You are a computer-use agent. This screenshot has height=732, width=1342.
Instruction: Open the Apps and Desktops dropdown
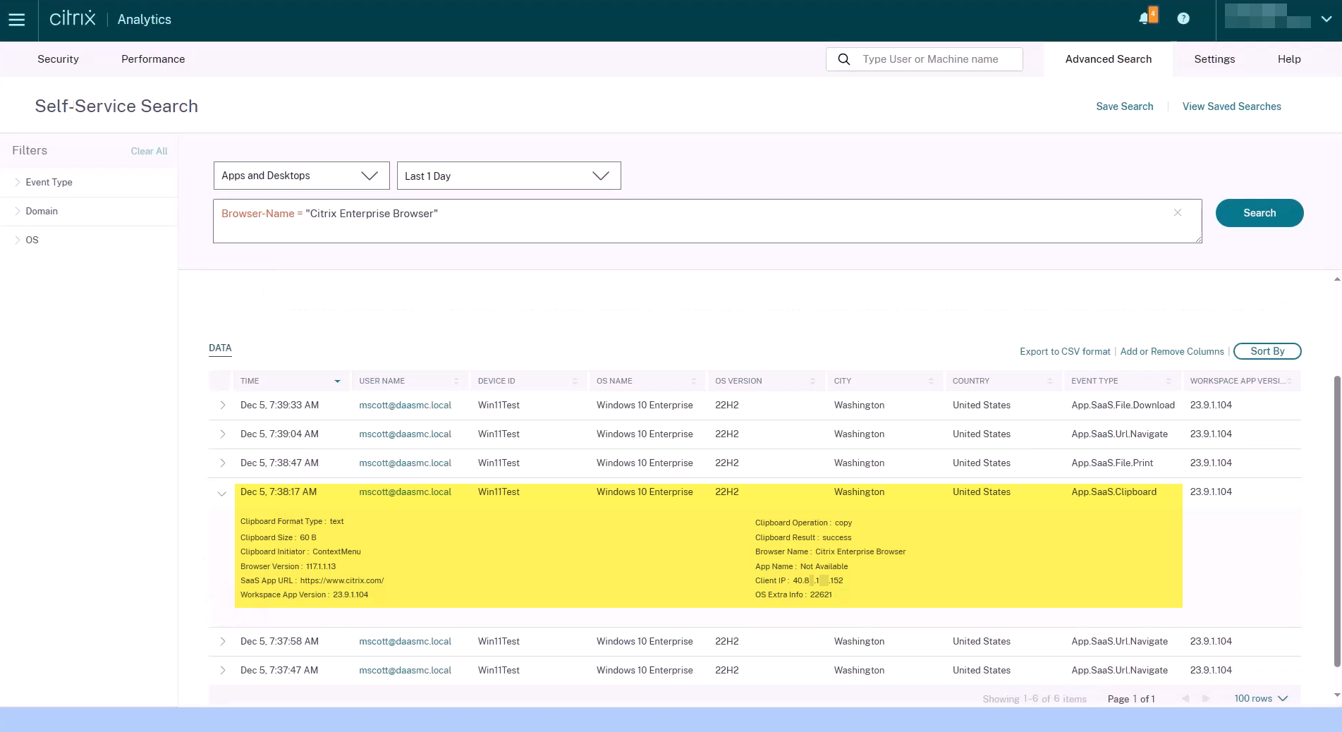pos(301,176)
